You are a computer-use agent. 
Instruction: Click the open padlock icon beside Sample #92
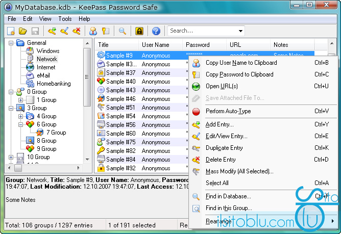(101, 168)
